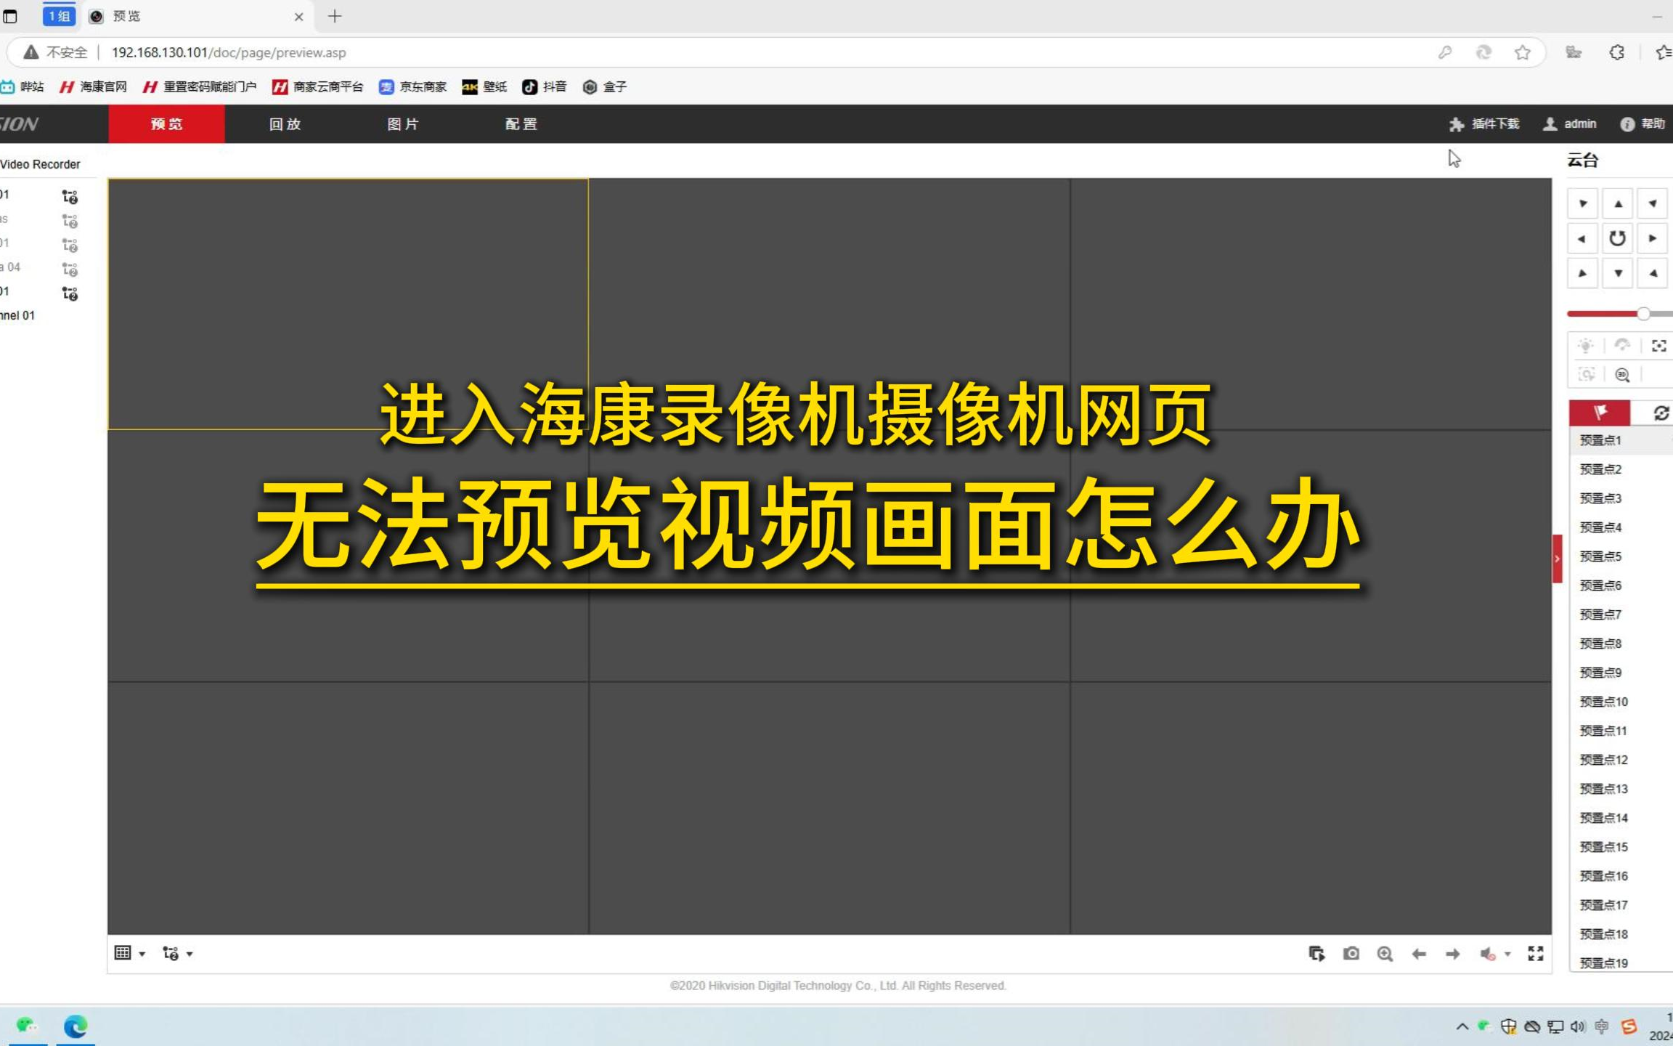Select the highlighted first video window

click(x=348, y=304)
